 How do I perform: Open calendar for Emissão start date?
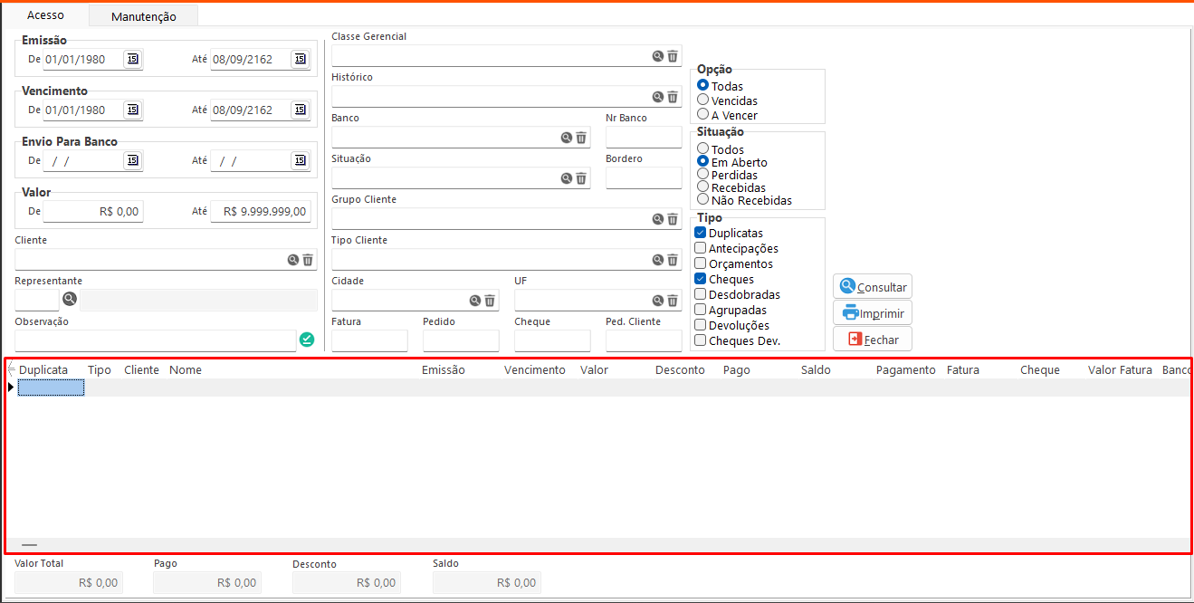(x=133, y=60)
